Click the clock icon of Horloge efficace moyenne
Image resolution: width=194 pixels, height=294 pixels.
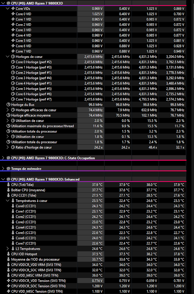click(8, 116)
